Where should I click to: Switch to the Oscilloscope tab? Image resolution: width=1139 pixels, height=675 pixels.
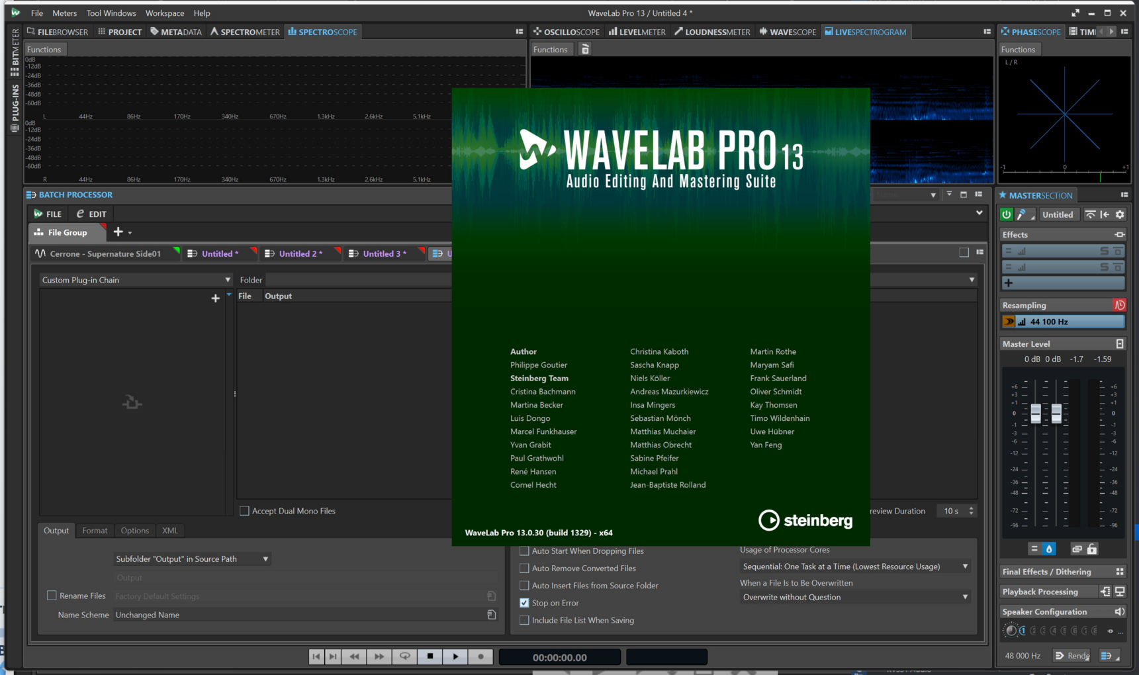567,32
